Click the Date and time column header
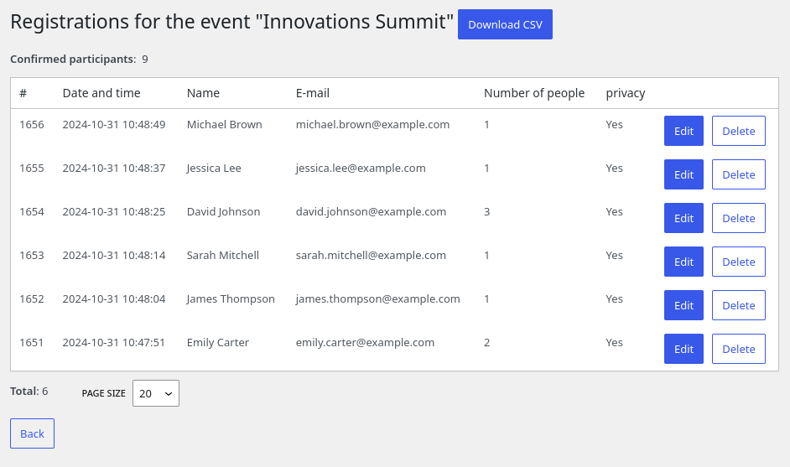 [x=101, y=93]
